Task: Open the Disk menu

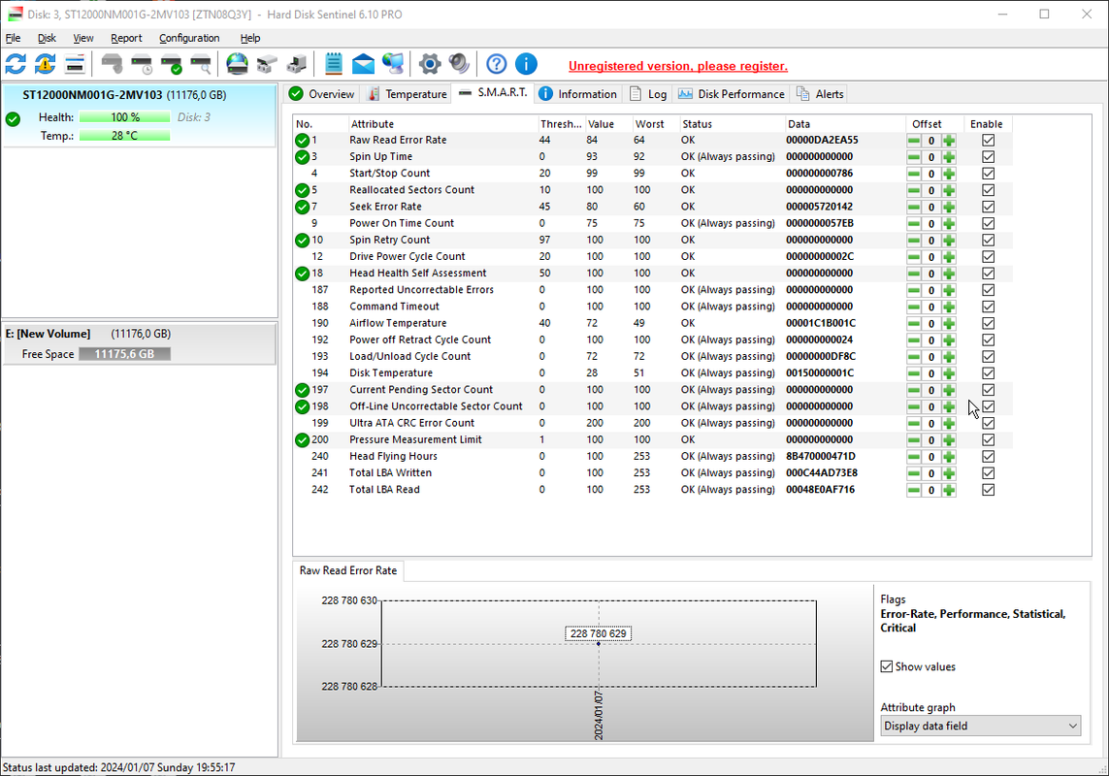Action: 47,38
